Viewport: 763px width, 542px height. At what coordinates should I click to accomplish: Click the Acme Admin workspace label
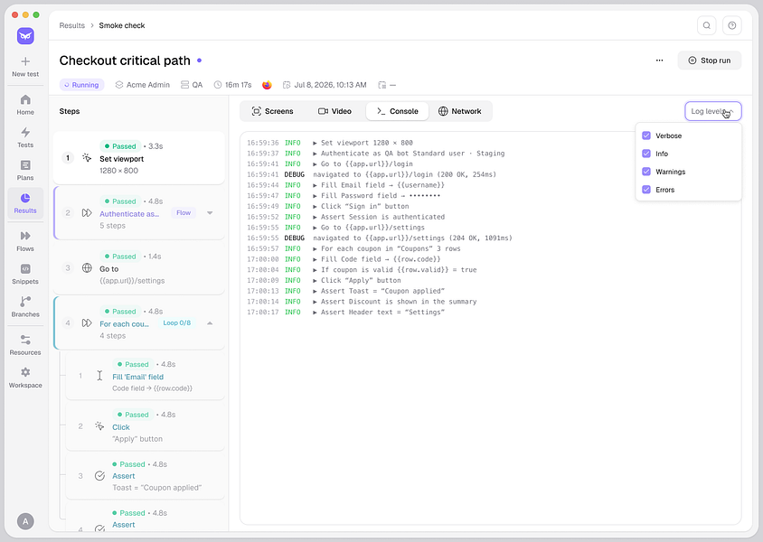[x=143, y=85]
